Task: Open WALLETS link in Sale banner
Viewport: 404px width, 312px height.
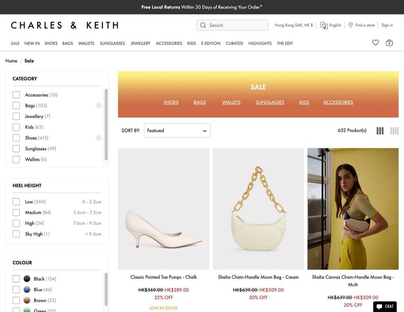Action: click(x=231, y=102)
